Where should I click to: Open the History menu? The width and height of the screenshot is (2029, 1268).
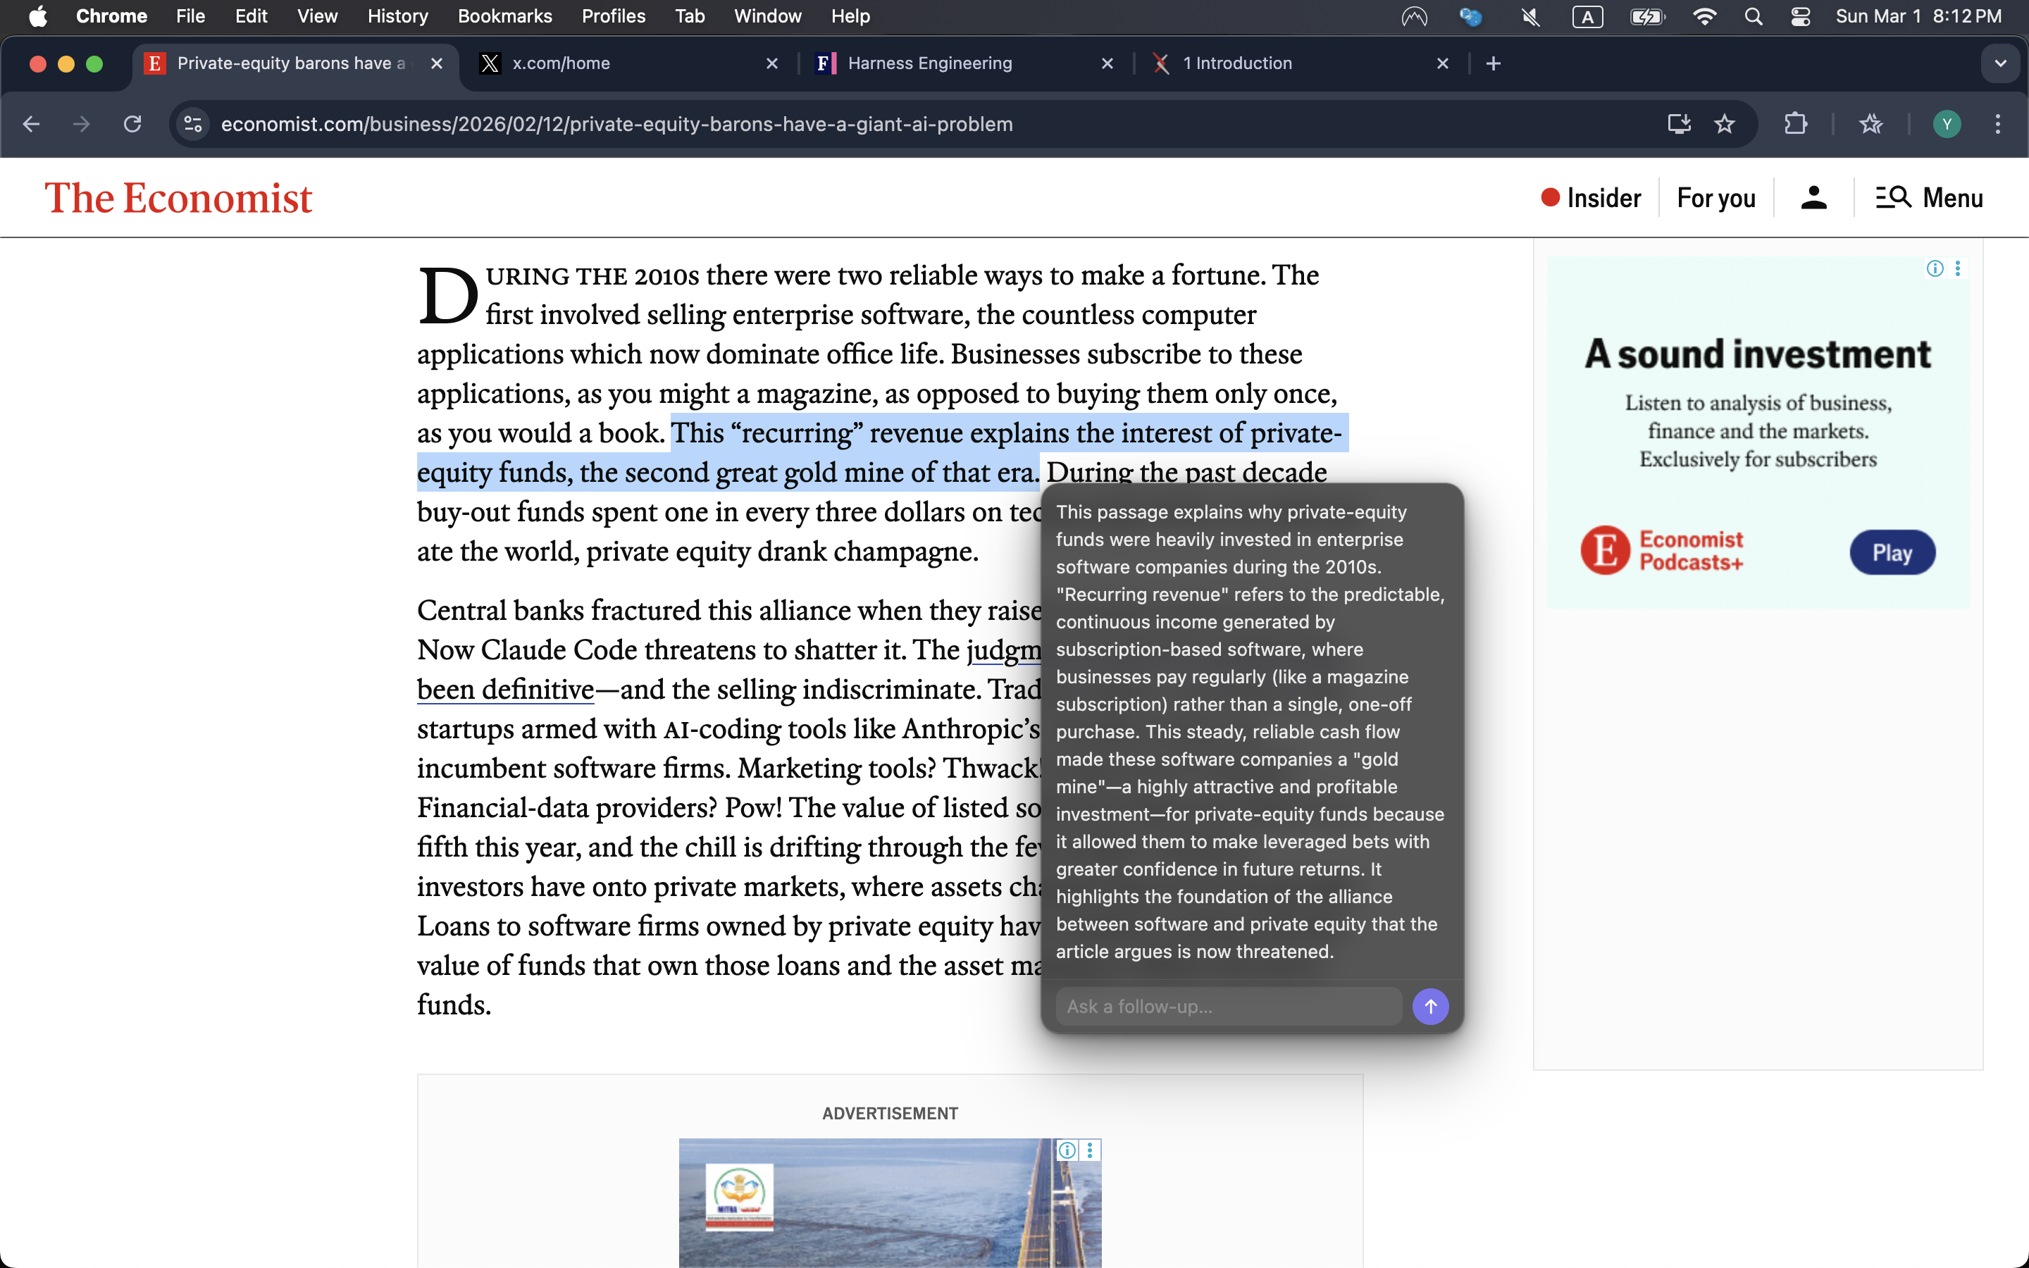click(x=397, y=16)
